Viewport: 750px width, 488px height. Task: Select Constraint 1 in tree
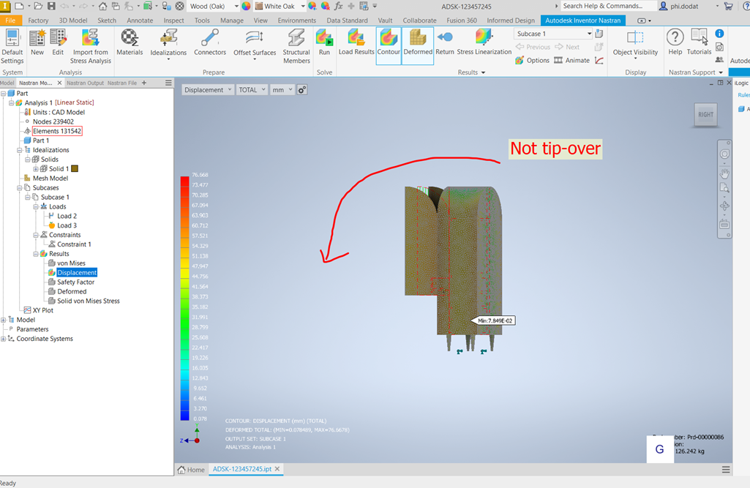74,244
